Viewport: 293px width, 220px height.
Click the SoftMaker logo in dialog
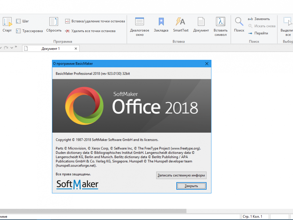pyautogui.click(x=77, y=184)
